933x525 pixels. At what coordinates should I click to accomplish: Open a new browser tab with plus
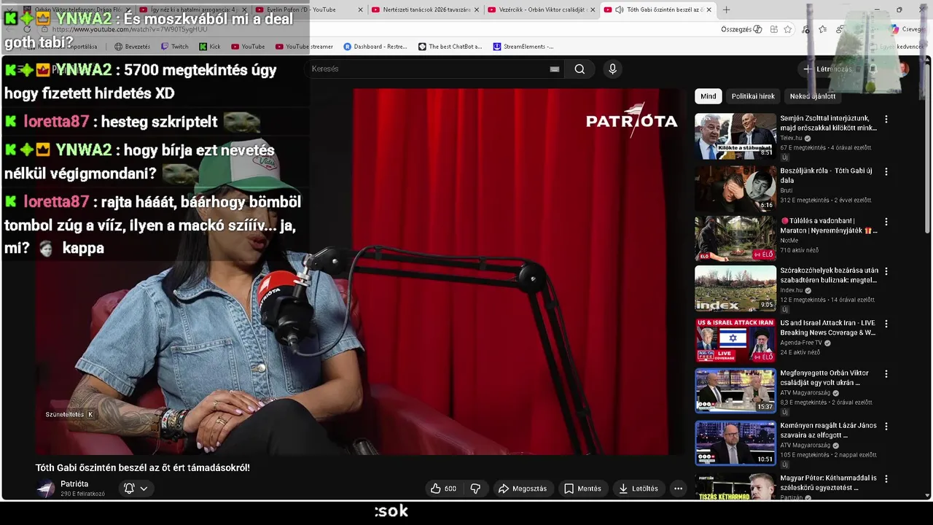pyautogui.click(x=726, y=9)
